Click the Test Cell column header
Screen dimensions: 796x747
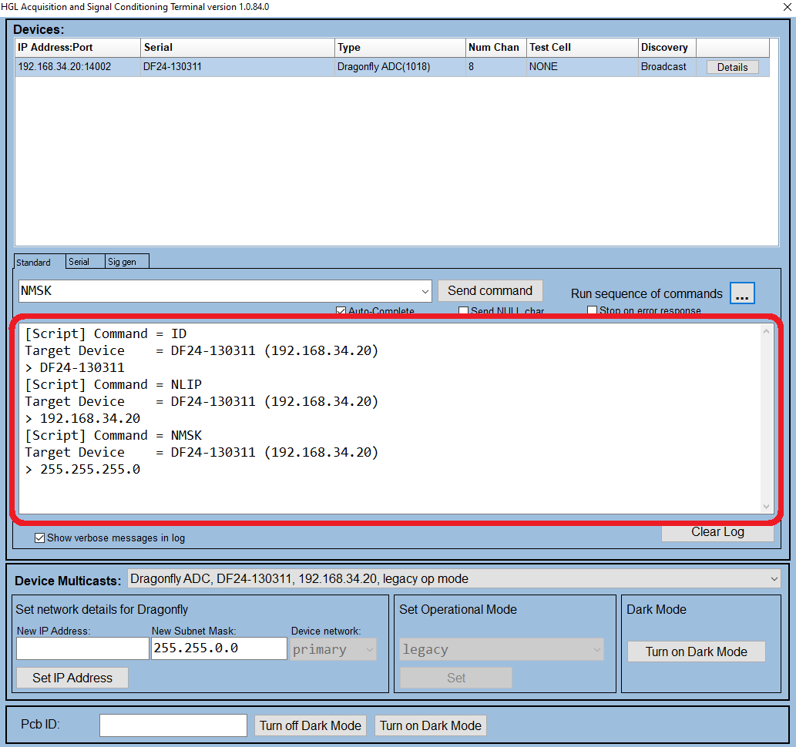click(x=582, y=48)
